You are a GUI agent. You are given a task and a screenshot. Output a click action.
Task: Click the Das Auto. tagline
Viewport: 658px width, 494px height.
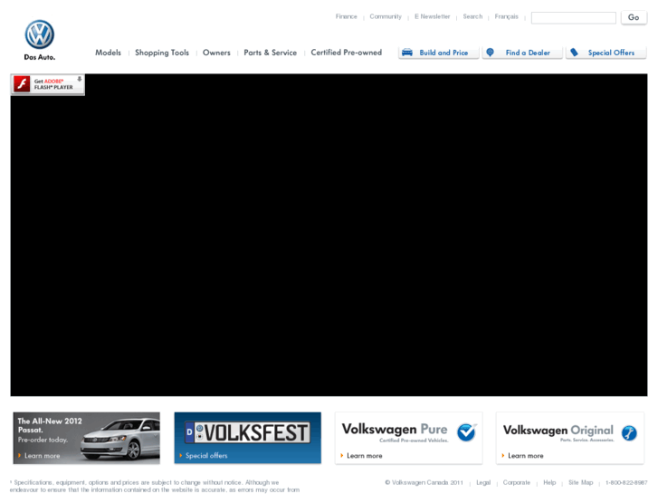(40, 57)
